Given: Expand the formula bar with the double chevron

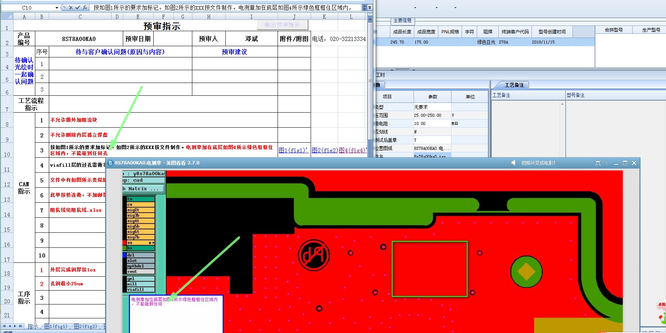Looking at the screenshot, I should tap(370, 8).
